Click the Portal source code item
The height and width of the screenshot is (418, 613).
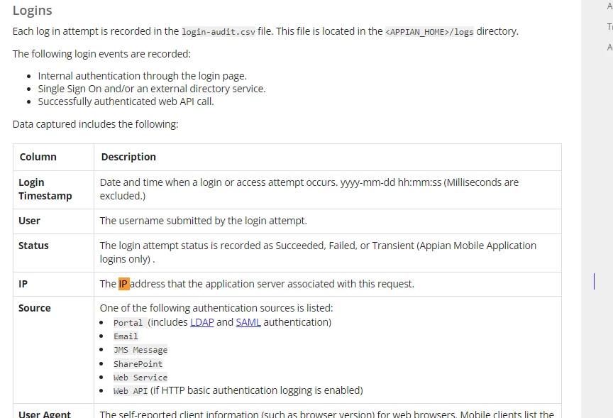[128, 323]
